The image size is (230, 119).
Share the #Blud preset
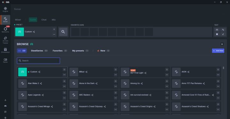pos(86,72)
